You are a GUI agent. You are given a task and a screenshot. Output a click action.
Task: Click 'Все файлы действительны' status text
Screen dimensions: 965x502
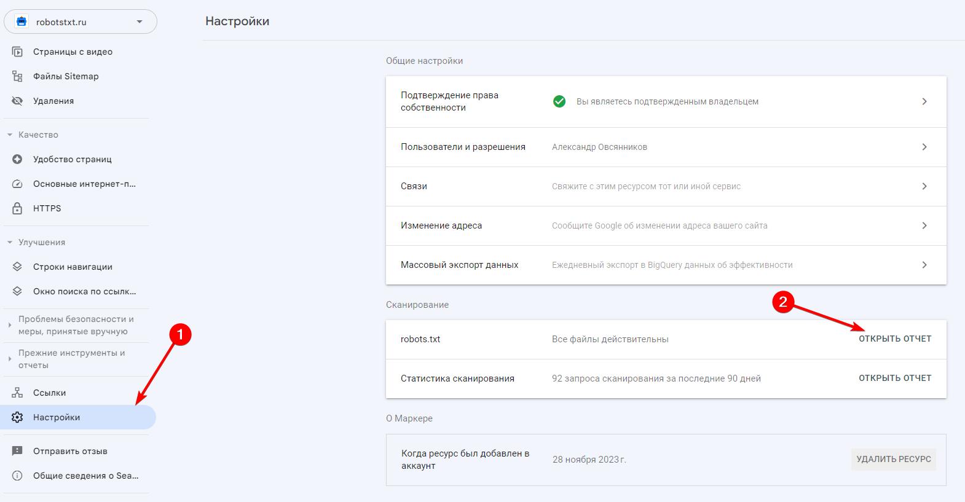click(x=610, y=339)
